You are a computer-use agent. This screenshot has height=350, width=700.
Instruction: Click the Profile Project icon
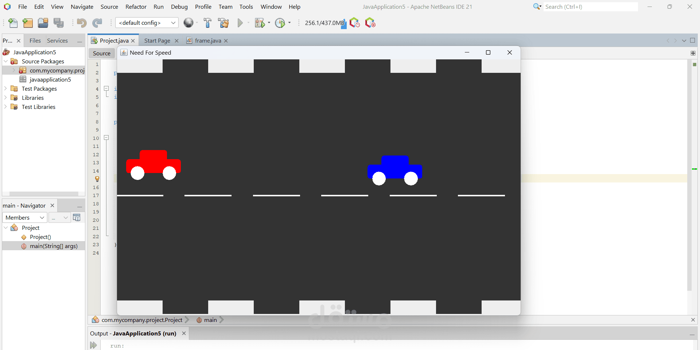280,23
